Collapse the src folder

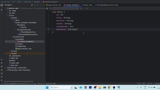(8, 15)
